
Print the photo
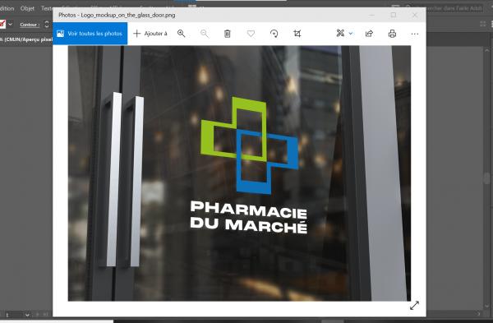392,34
